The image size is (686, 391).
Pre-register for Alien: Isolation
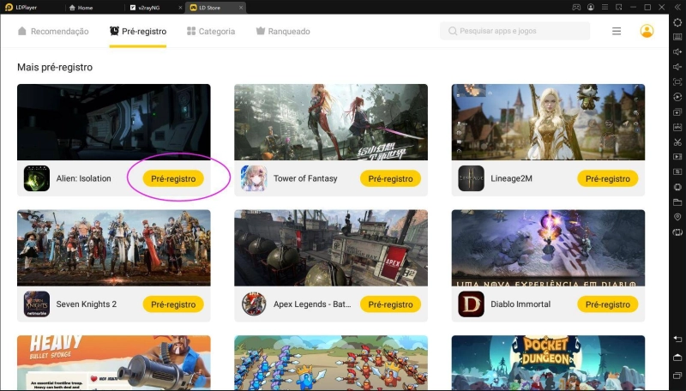[173, 178]
